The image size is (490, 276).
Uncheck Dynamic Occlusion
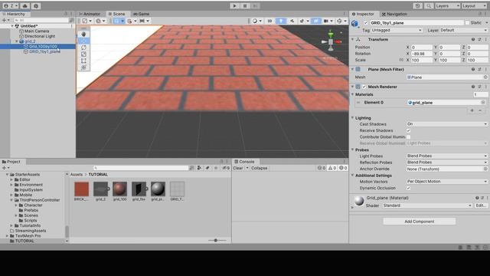click(408, 188)
